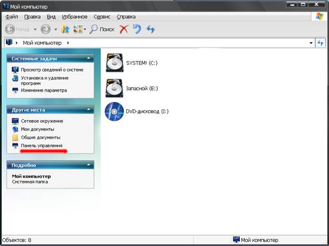Click the SYSTEM! (C:) label text
Image resolution: width=329 pixels, height=246 pixels.
(142, 63)
